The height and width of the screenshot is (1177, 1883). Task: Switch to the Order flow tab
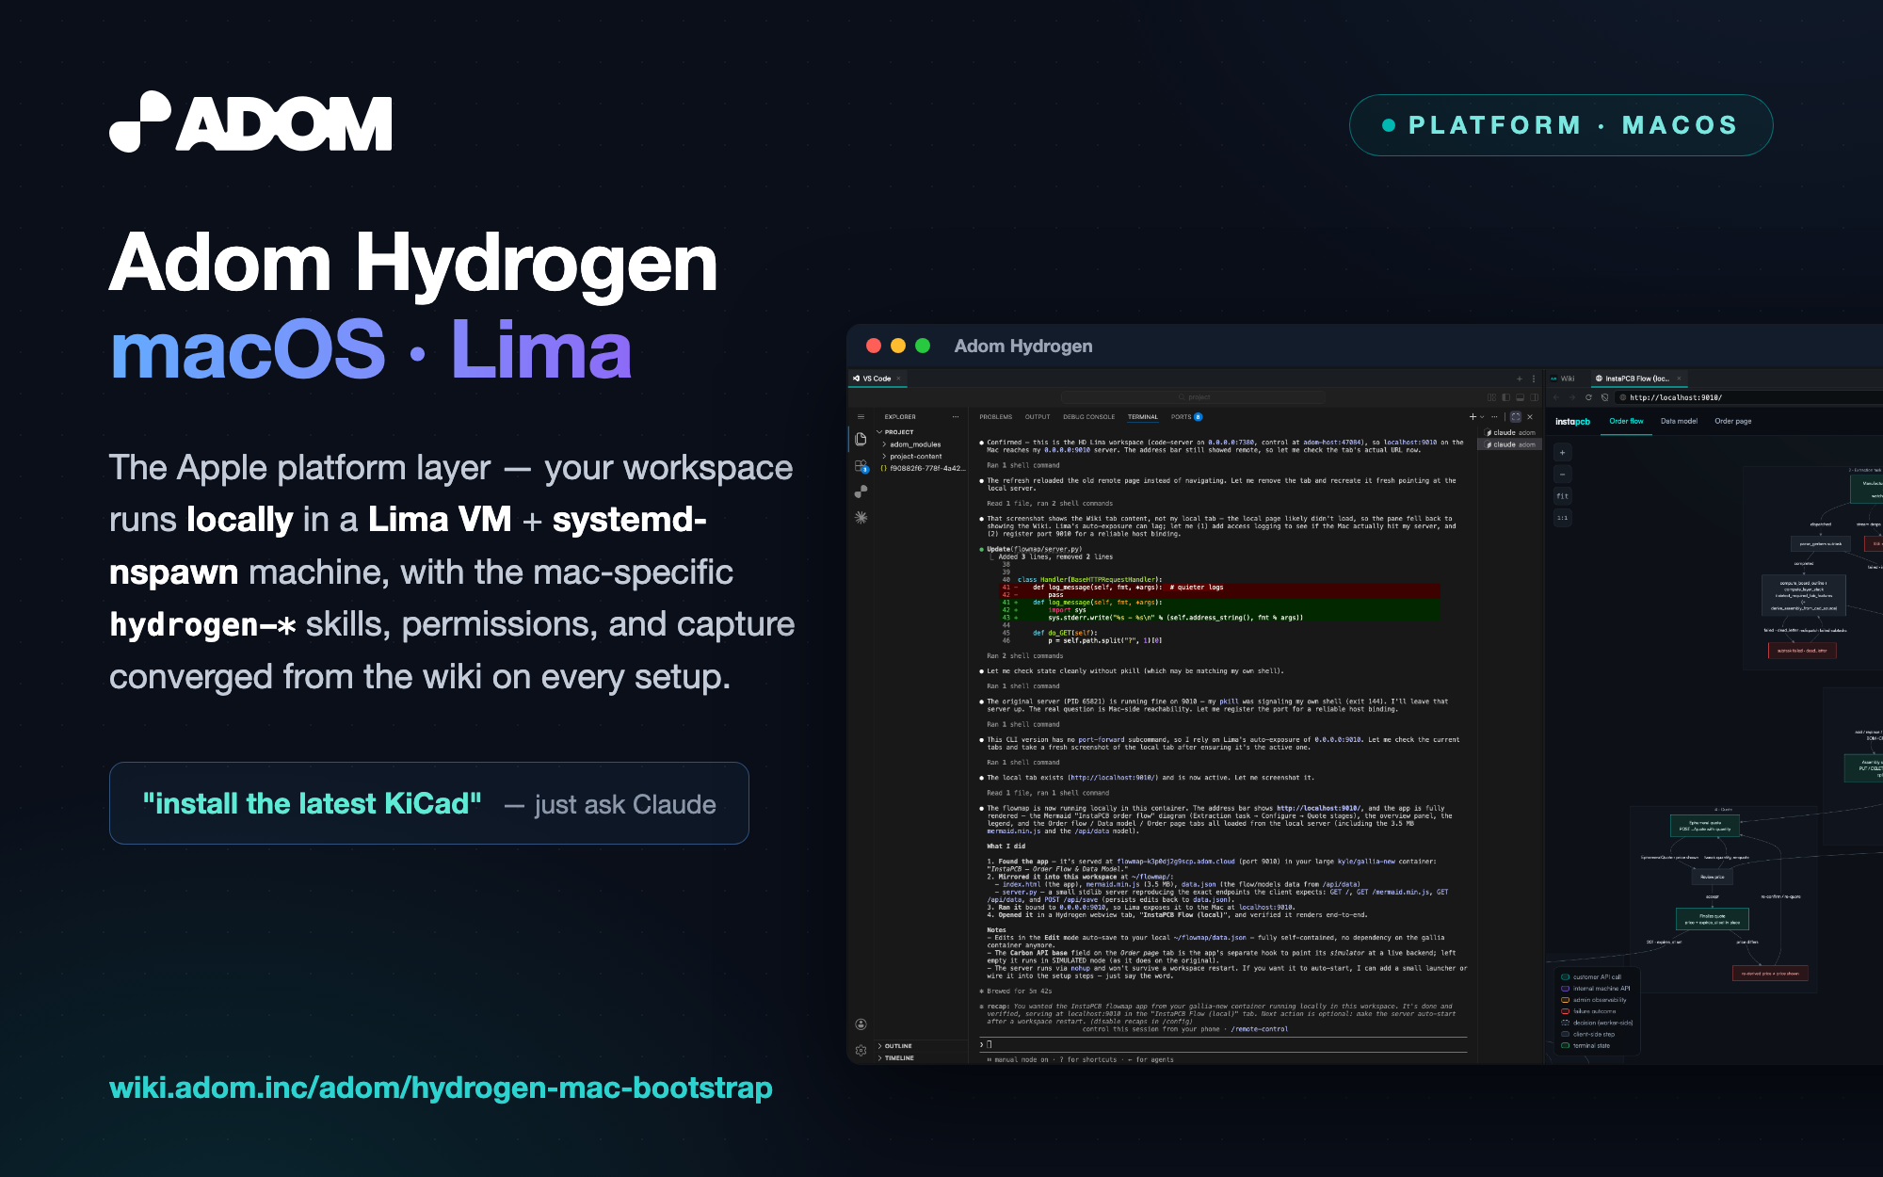1626,421
